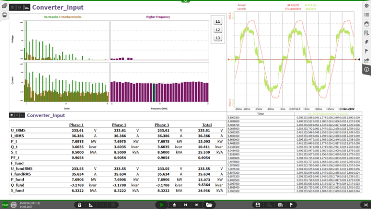Skip to next record in playback bar
This screenshot has height=209, width=371.
[198, 205]
